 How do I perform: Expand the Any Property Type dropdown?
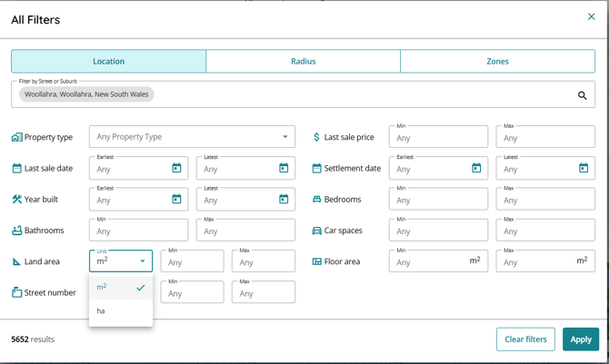192,137
